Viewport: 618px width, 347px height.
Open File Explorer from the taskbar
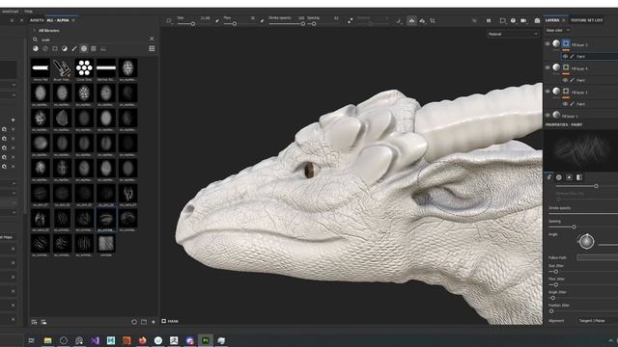[x=47, y=340]
